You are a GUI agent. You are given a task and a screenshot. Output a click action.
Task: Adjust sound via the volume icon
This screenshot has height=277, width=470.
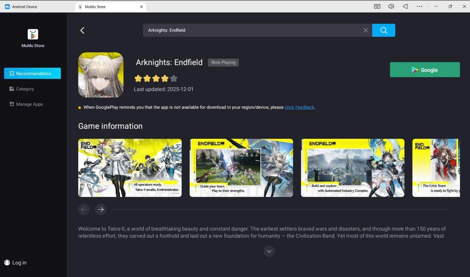pos(391,6)
